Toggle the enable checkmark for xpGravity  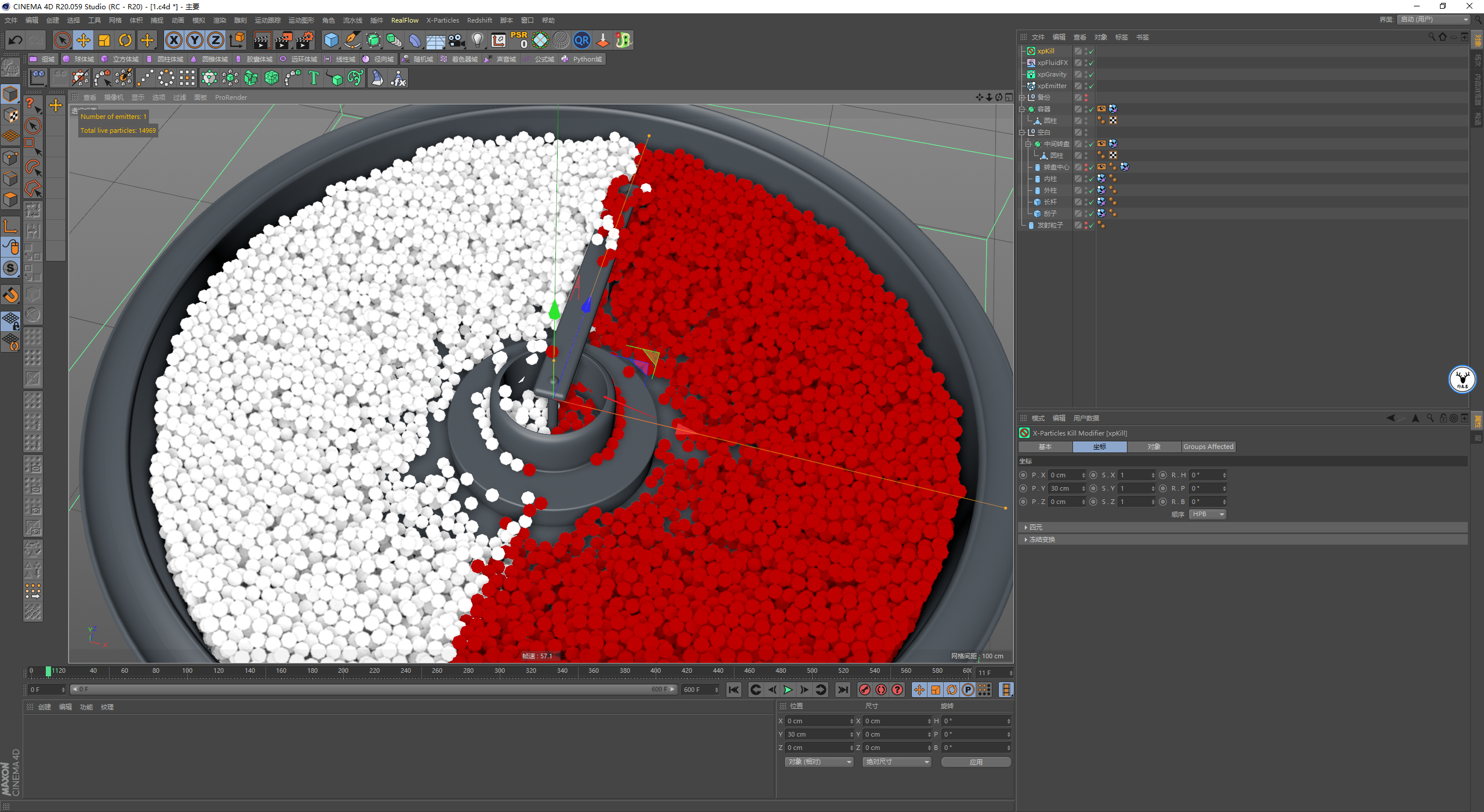[1091, 75]
